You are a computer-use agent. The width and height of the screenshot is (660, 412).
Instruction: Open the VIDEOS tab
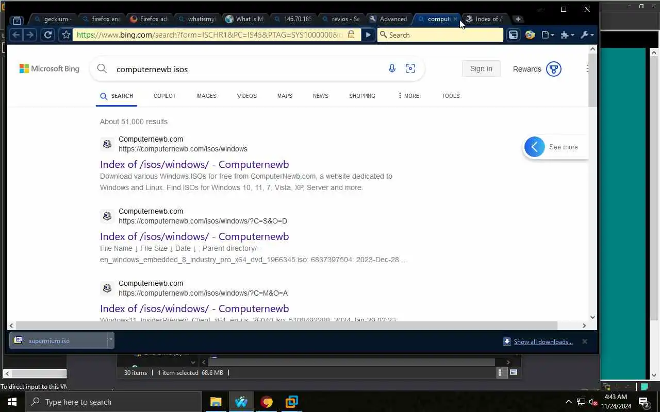pyautogui.click(x=246, y=96)
